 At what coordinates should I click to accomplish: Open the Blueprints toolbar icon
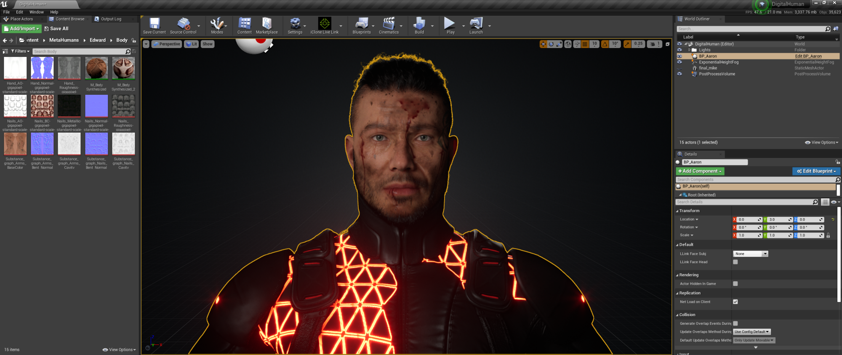(362, 26)
